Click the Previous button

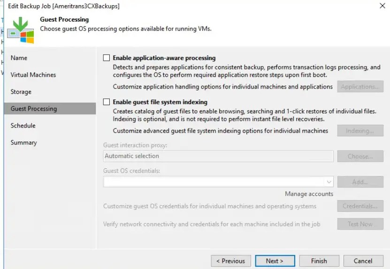pos(231,261)
